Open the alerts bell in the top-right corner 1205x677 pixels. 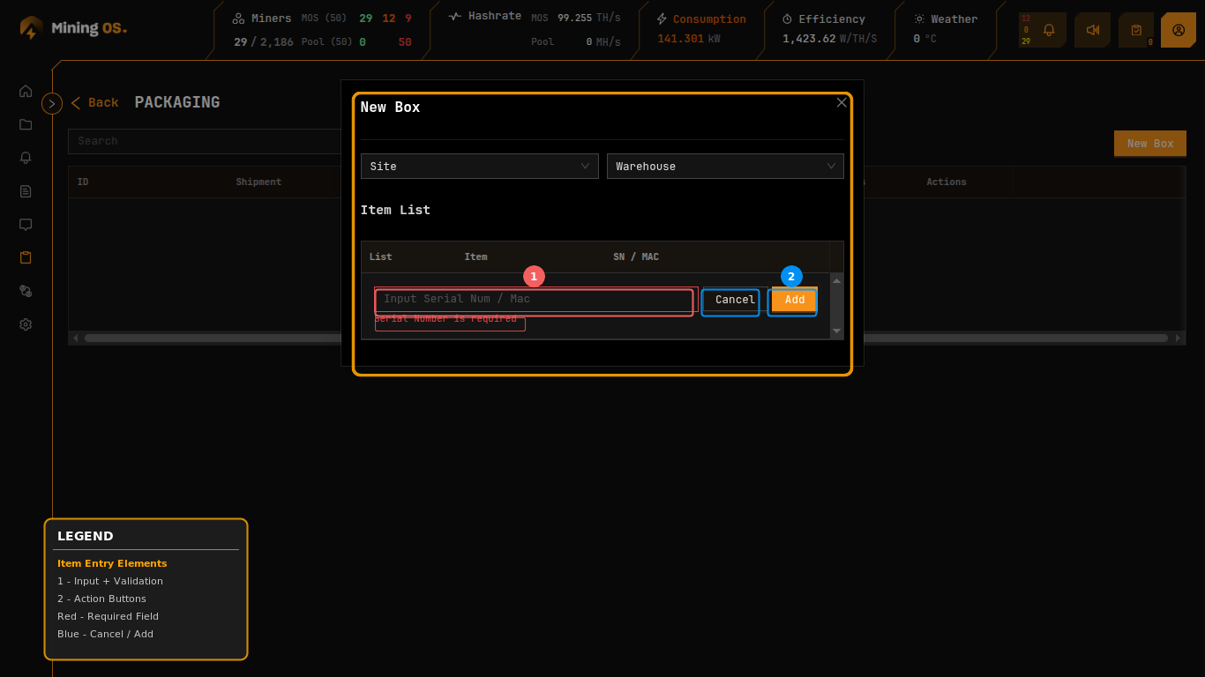[1048, 29]
